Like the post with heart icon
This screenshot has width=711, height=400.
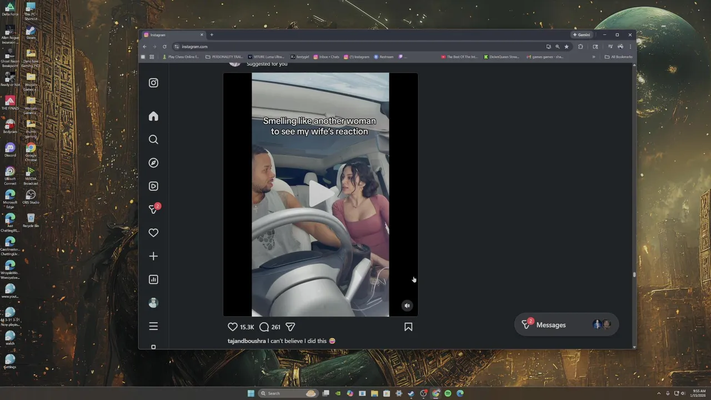pos(233,327)
